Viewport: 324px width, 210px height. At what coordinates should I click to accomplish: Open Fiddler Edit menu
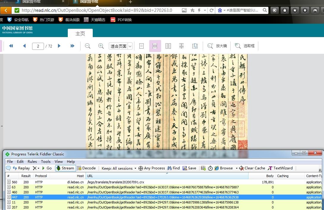pyautogui.click(x=20, y=162)
